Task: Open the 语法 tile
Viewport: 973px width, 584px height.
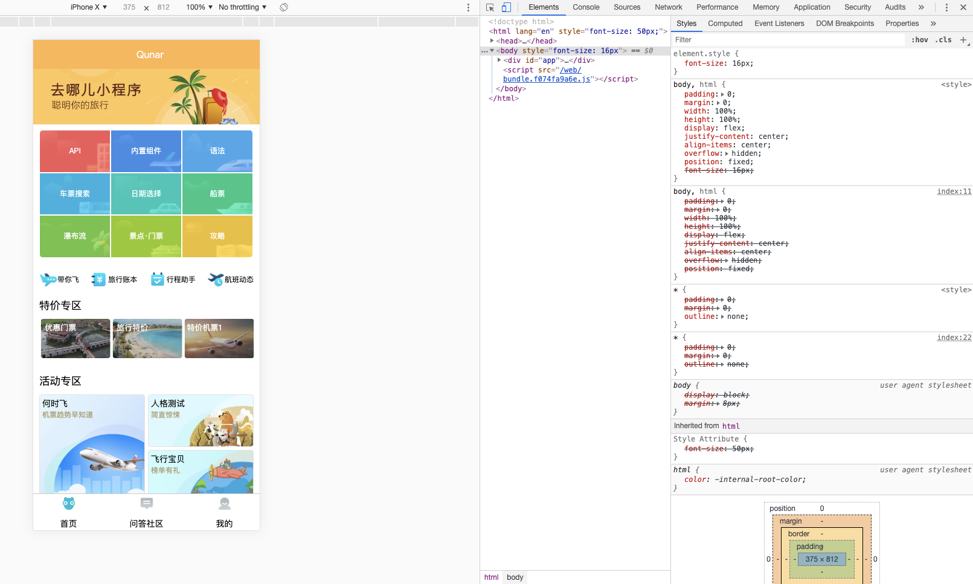Action: pyautogui.click(x=217, y=151)
